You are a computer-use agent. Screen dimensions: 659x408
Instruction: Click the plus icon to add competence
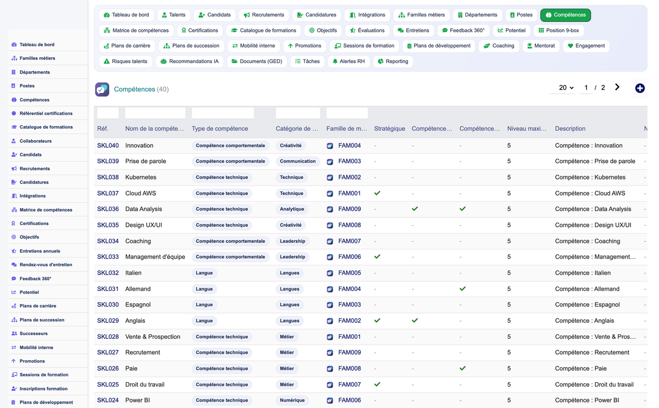pos(640,88)
